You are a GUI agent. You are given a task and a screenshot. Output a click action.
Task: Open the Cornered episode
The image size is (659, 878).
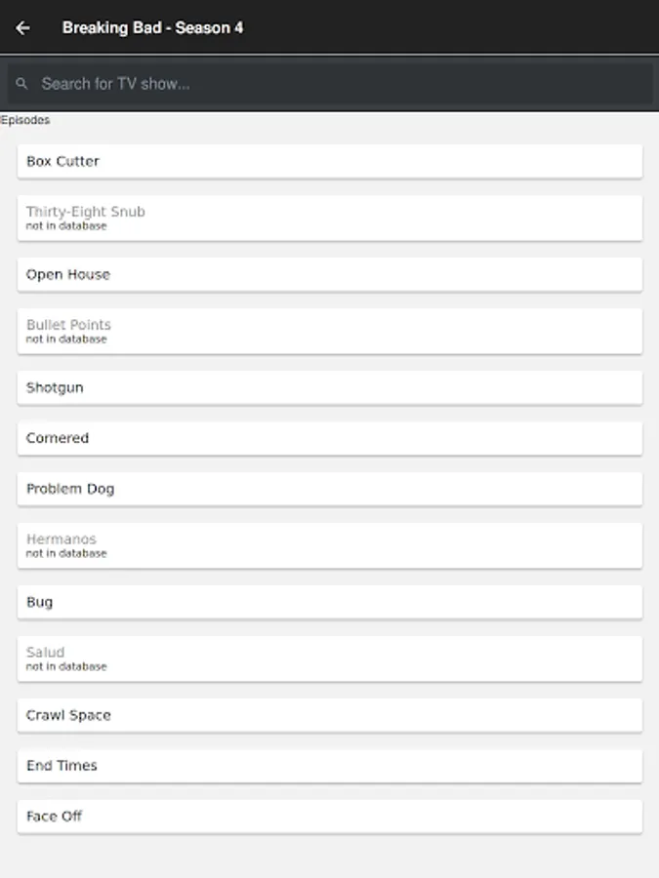329,438
